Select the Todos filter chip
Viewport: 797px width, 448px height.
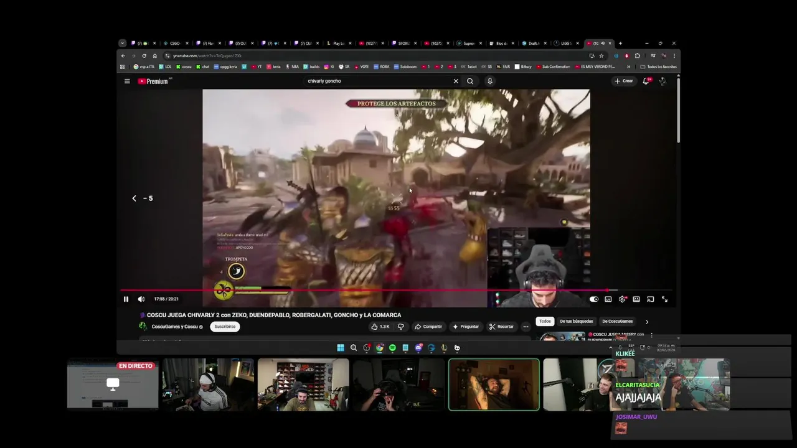[545, 322]
